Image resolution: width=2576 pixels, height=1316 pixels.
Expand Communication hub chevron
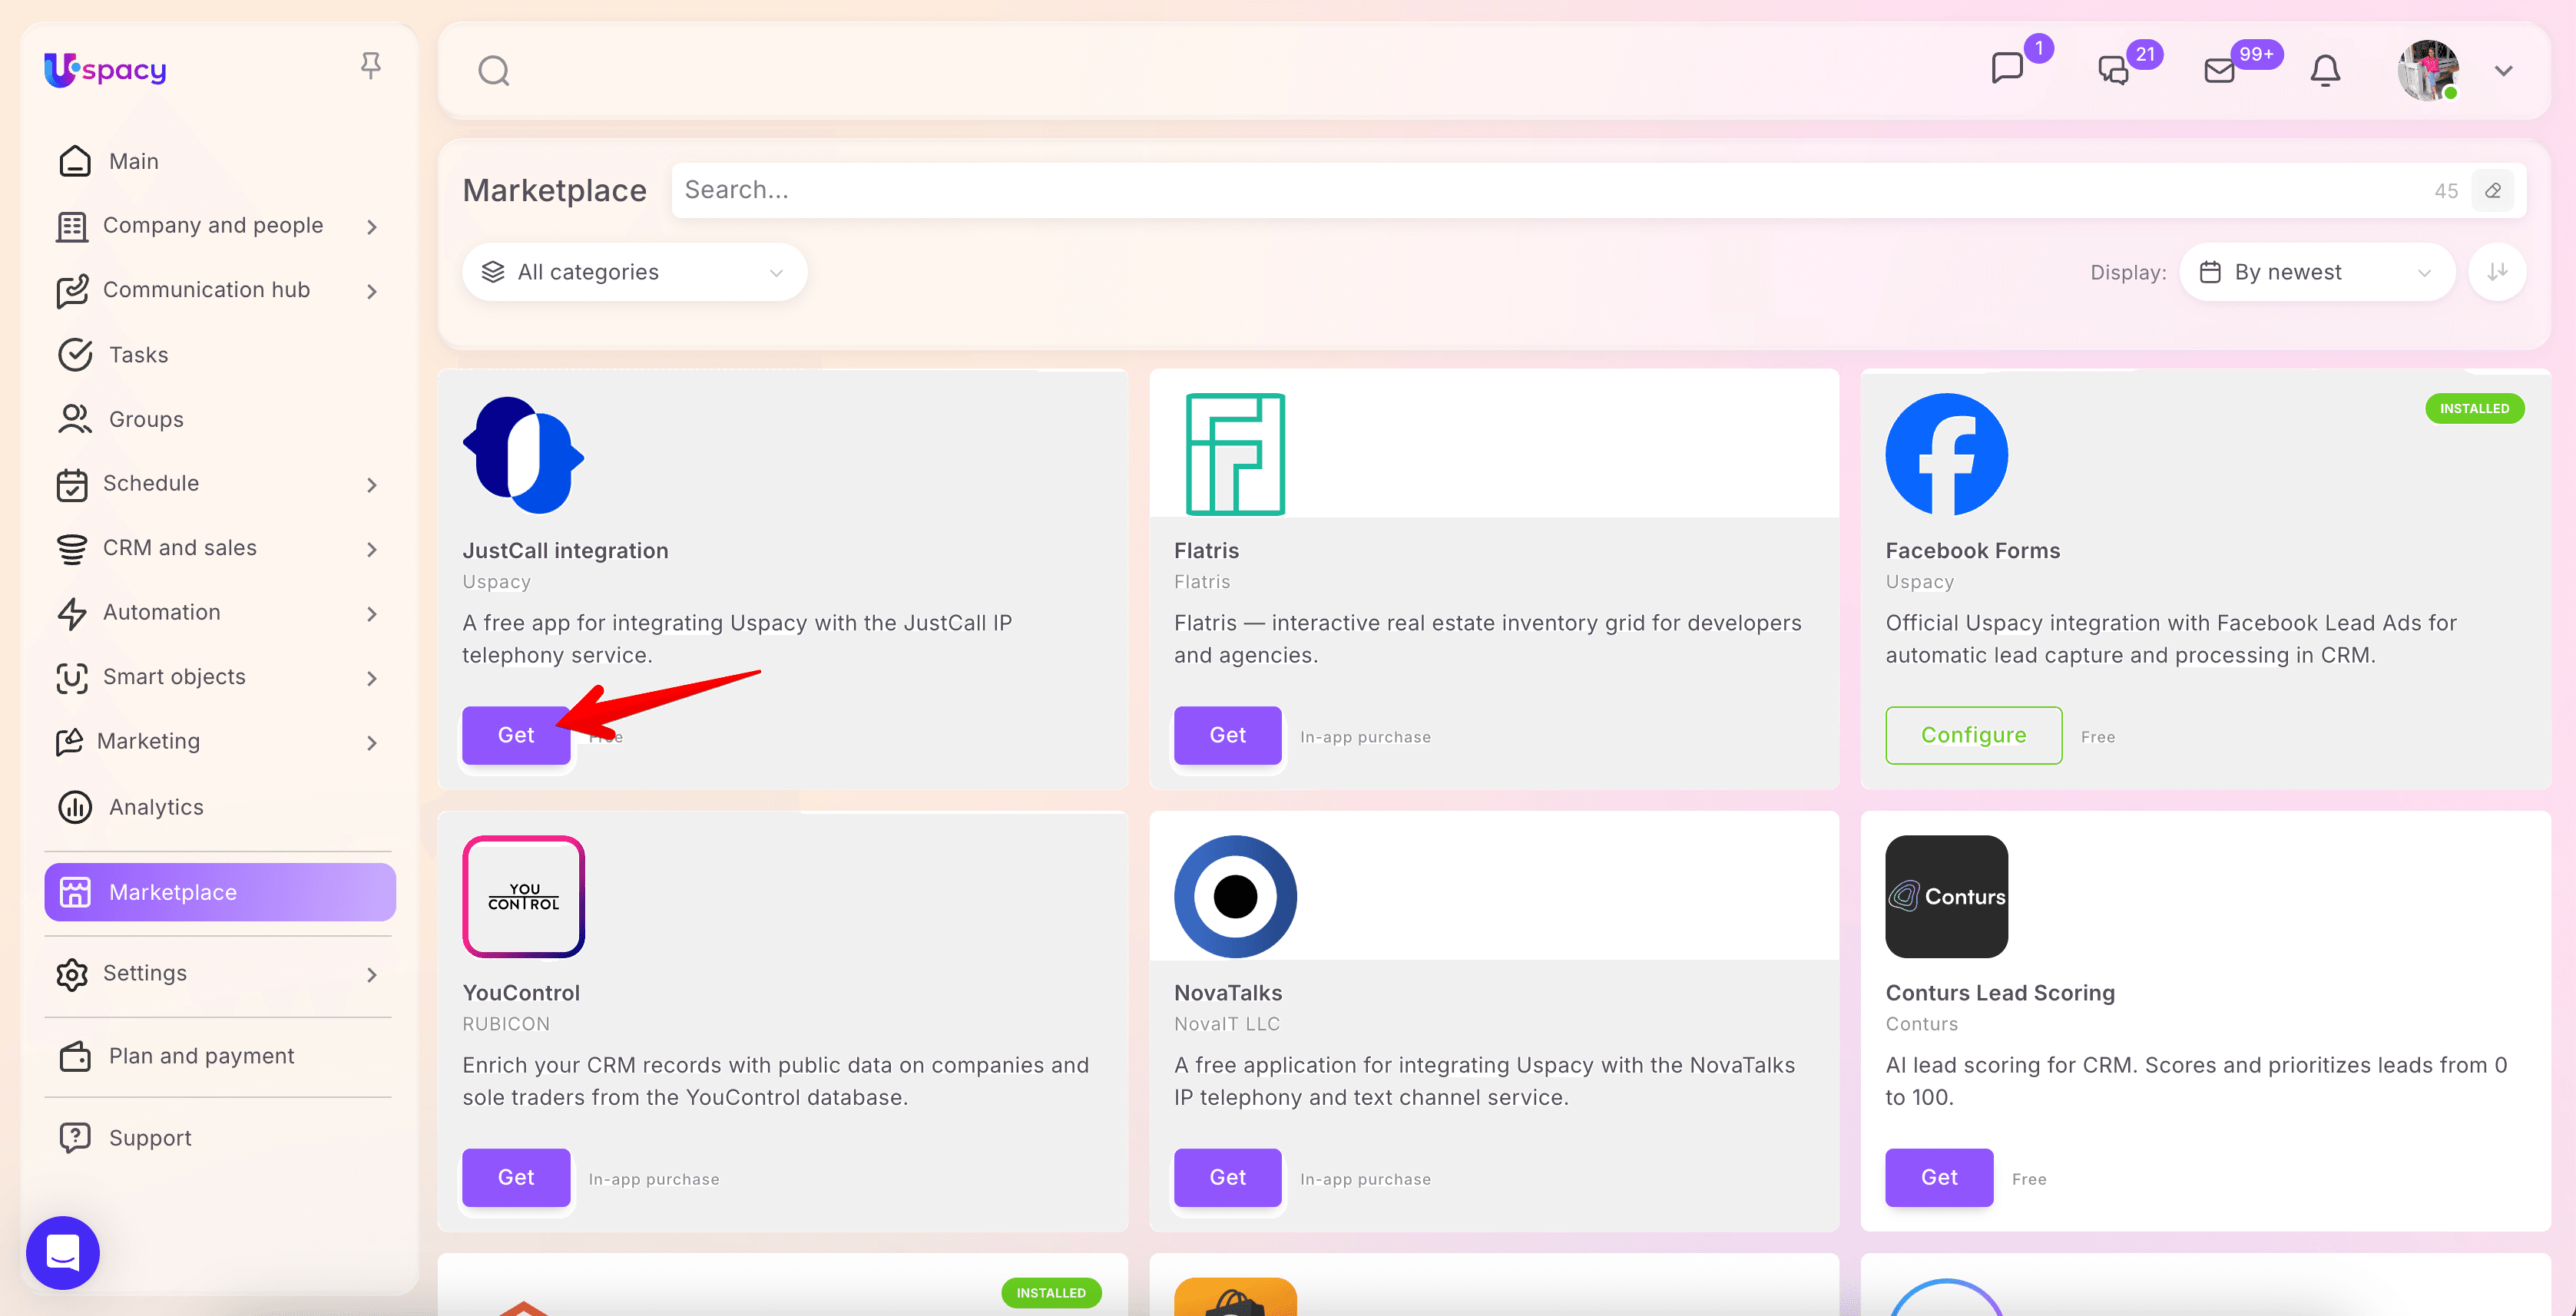[x=372, y=291]
